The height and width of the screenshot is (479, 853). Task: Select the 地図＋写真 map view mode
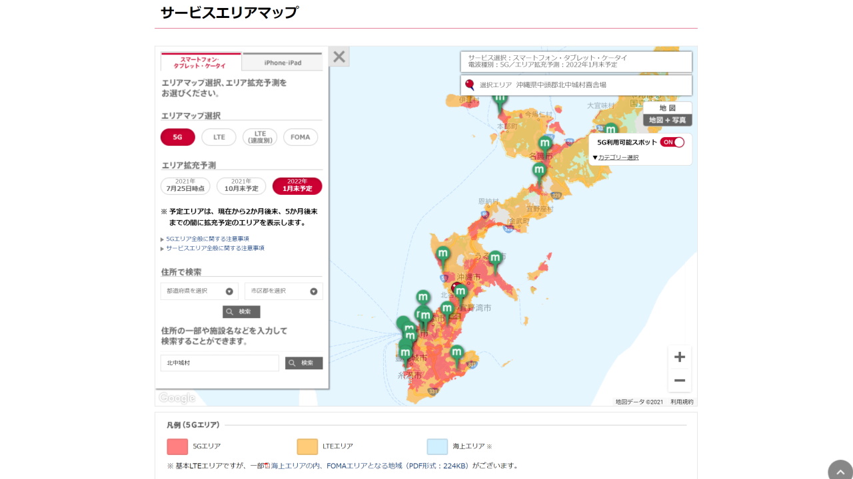(667, 119)
